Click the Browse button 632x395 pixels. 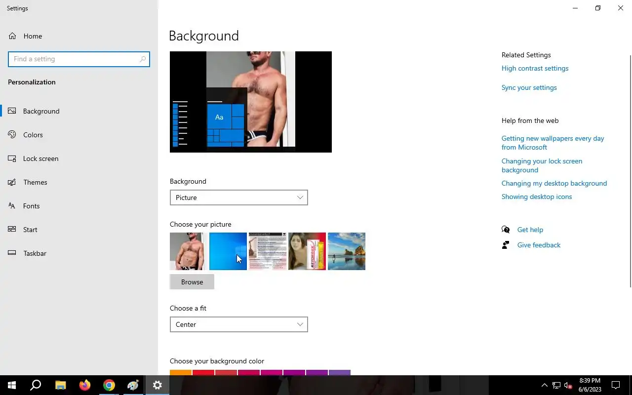(x=192, y=282)
